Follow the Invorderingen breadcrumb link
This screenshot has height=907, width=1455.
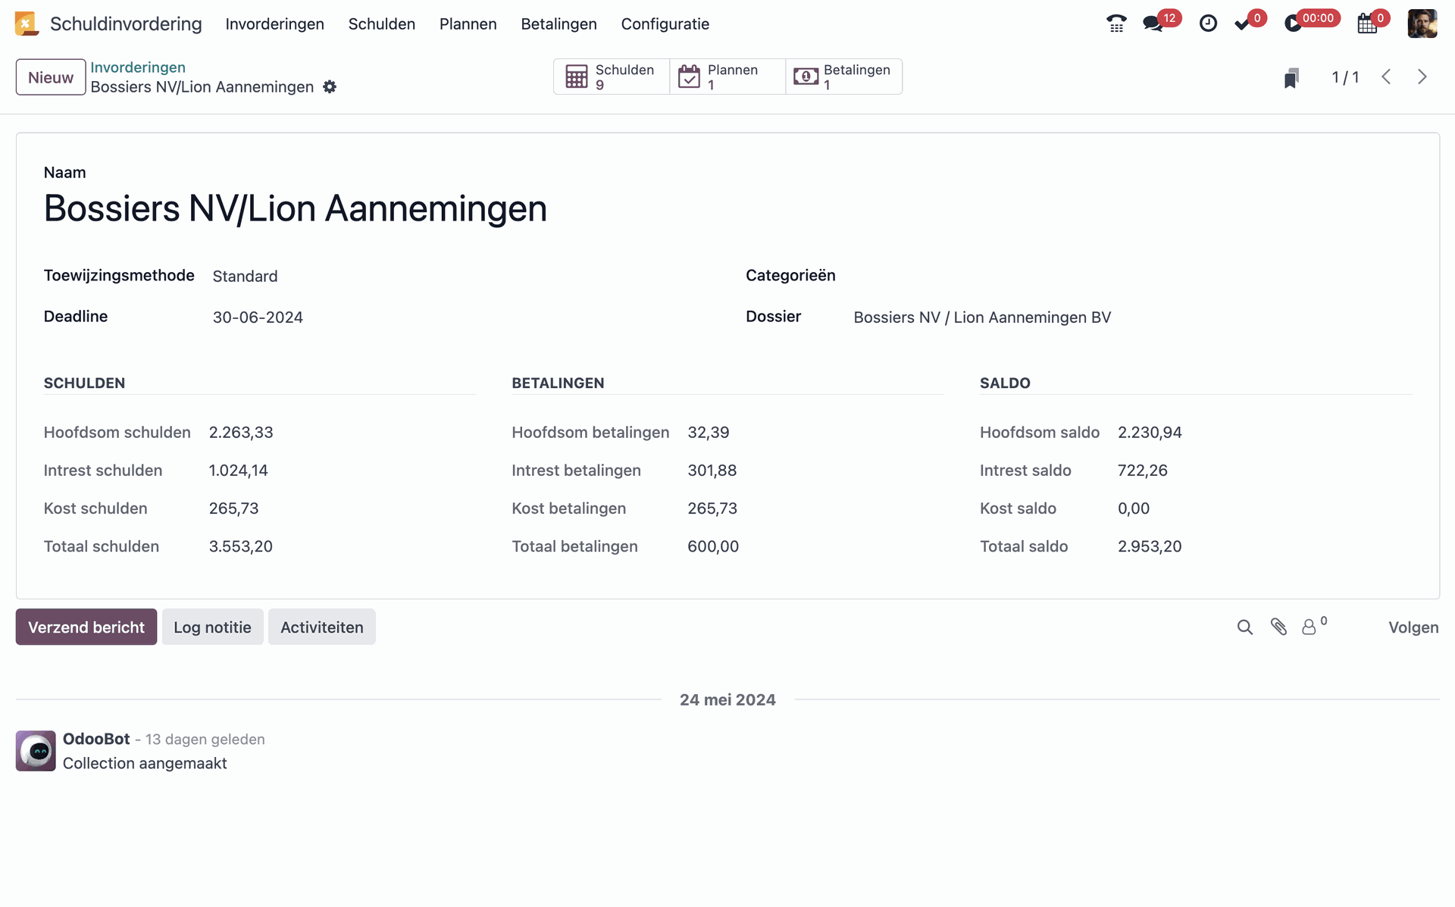(x=138, y=67)
